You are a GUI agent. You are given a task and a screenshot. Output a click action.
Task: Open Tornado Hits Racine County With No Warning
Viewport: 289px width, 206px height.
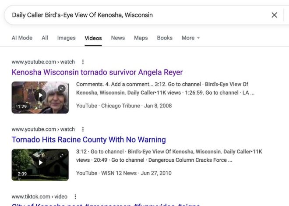point(88,140)
